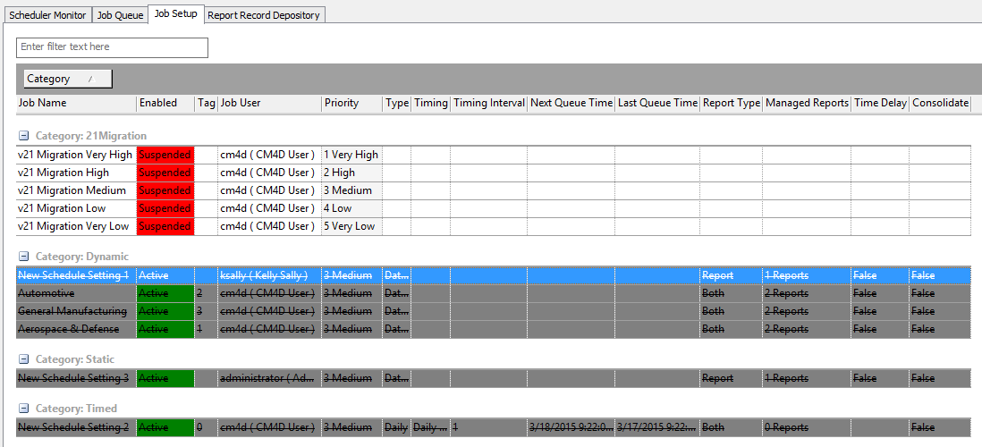Open the Job Queue tab
Image resolution: width=982 pixels, height=447 pixels.
pos(120,15)
